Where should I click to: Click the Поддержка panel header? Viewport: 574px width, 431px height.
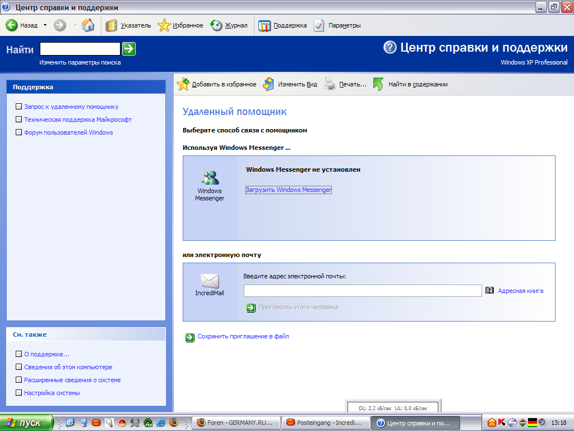(x=86, y=87)
